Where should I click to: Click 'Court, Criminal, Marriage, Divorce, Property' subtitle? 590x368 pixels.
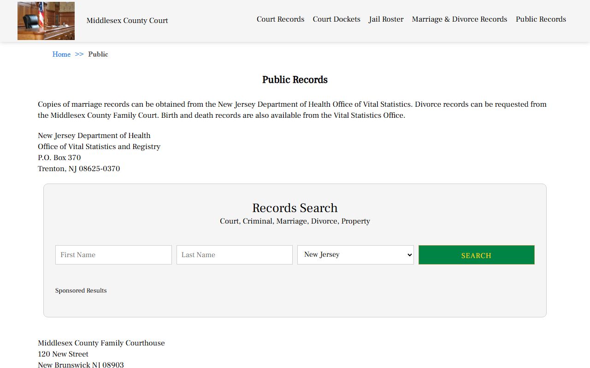coord(295,221)
